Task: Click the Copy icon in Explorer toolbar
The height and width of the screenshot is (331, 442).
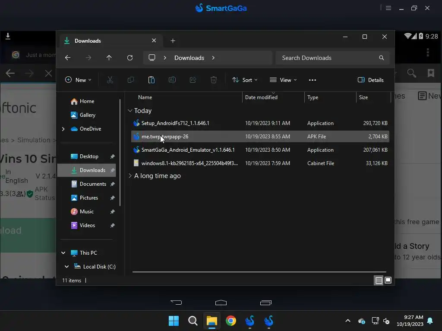Action: pyautogui.click(x=131, y=80)
